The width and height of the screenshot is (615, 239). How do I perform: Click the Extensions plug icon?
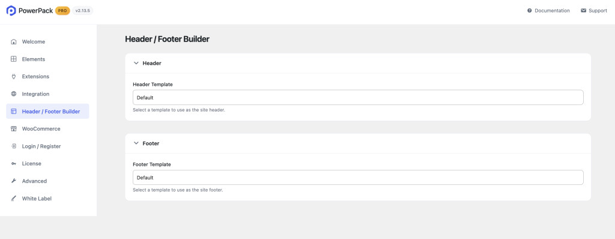(x=14, y=76)
